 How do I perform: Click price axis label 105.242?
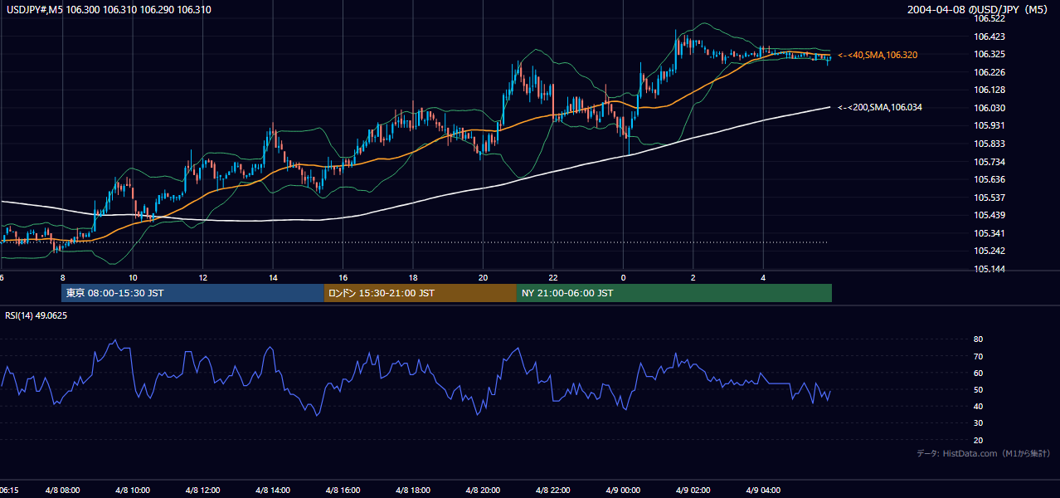pyautogui.click(x=989, y=251)
